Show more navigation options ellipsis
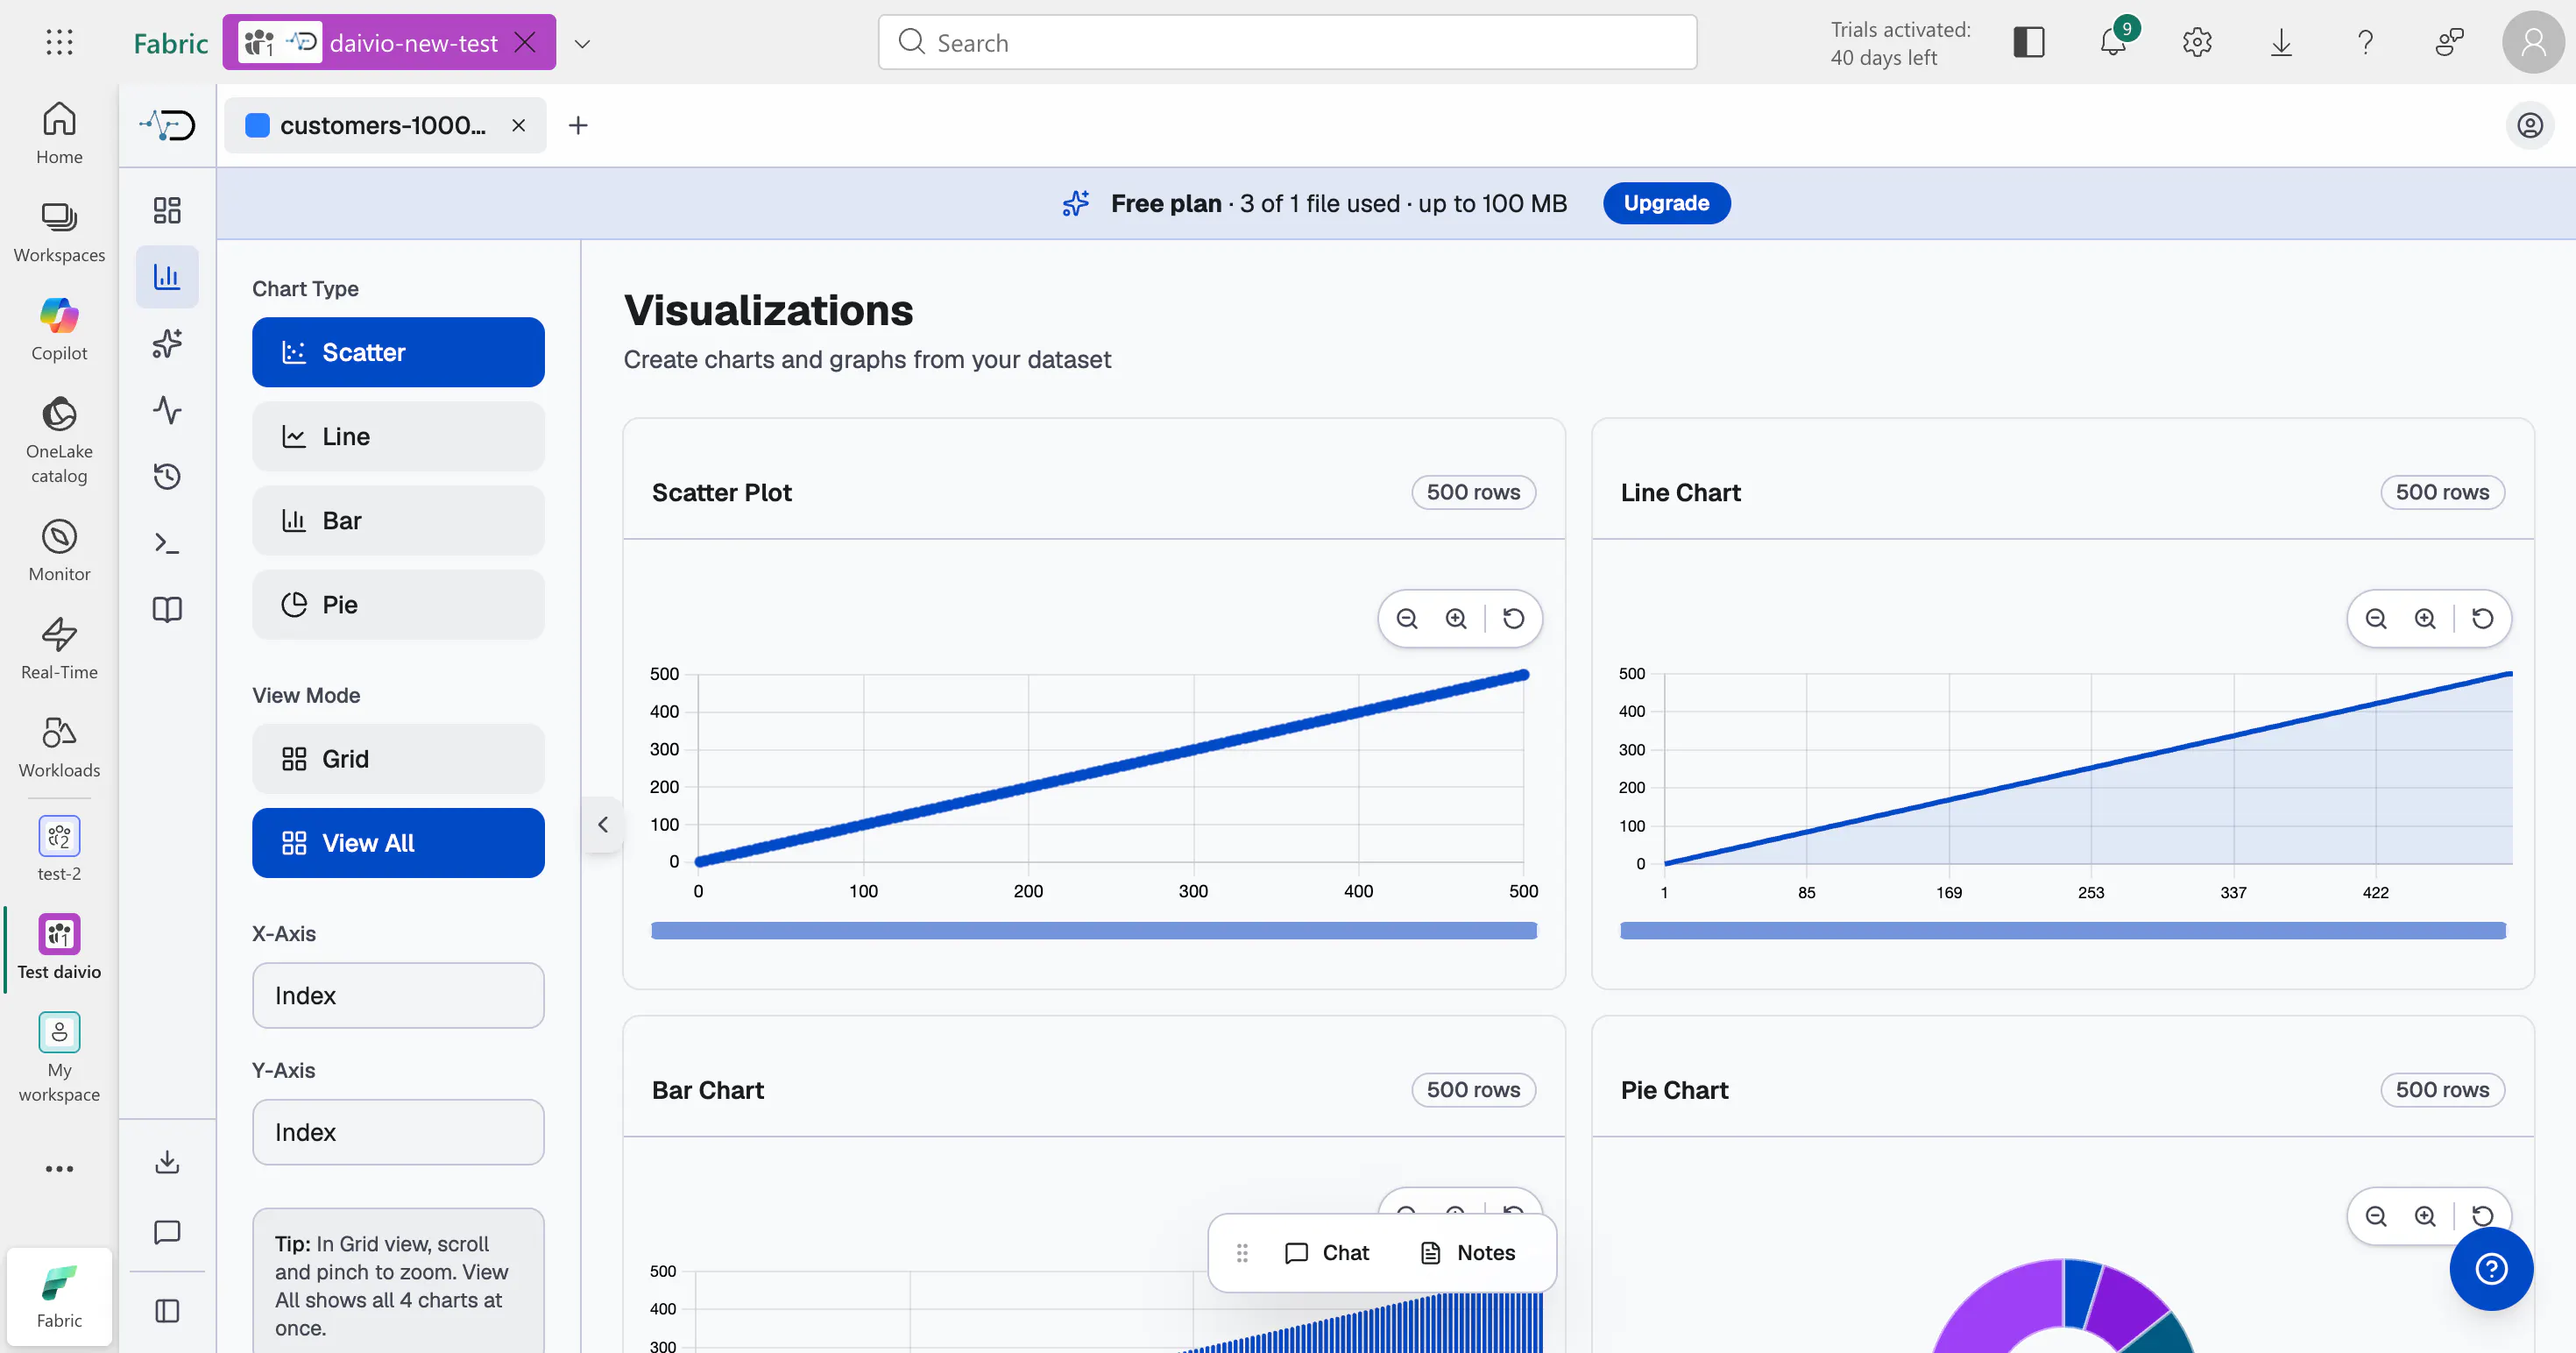Screen dimensions: 2576x1353 click(x=59, y=1168)
